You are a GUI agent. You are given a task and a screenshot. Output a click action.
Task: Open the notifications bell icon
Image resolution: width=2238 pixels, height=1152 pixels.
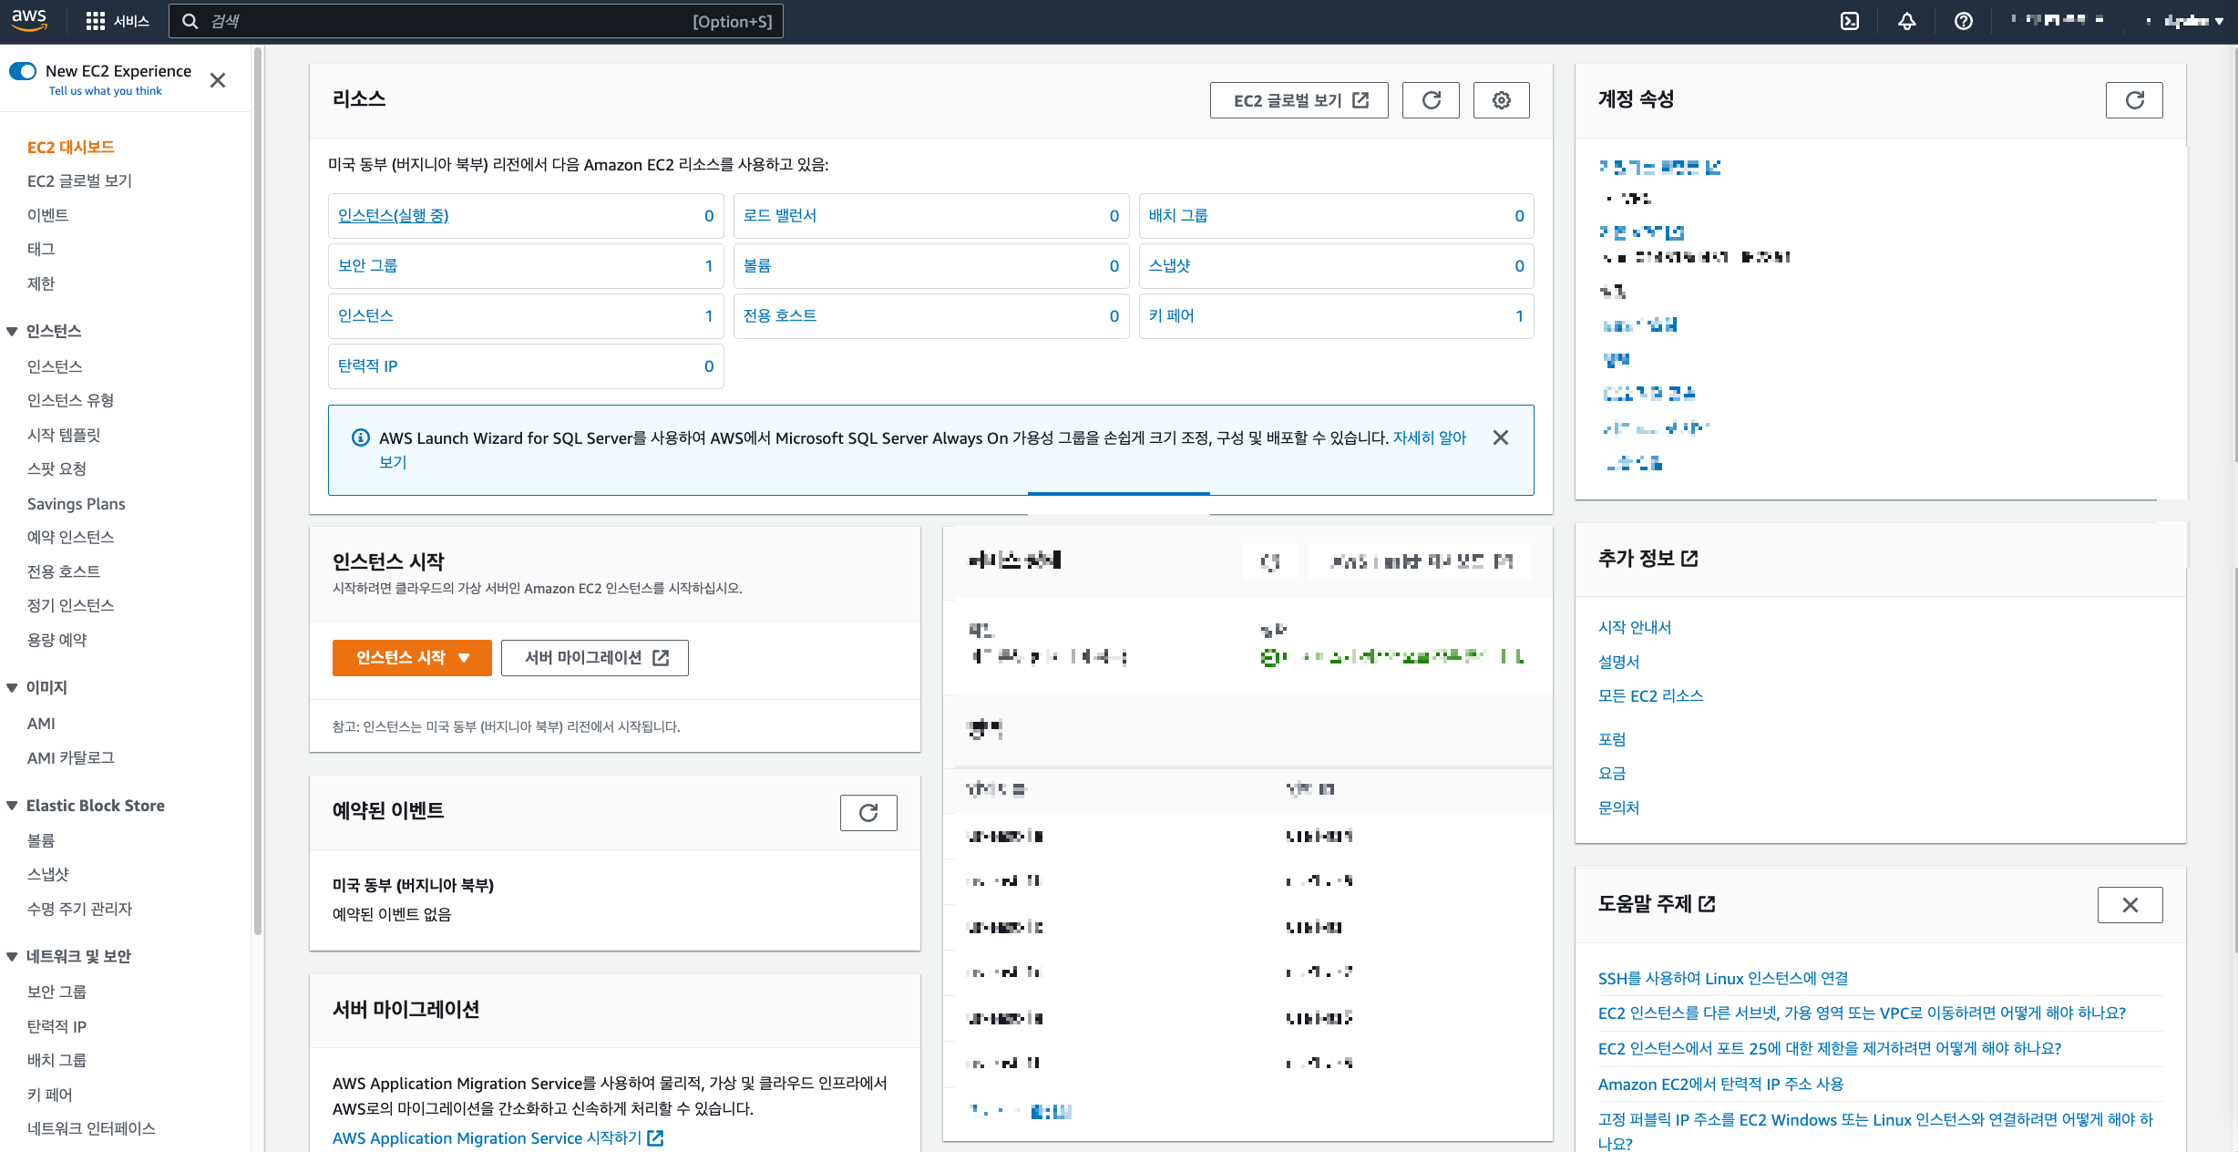(x=1906, y=21)
